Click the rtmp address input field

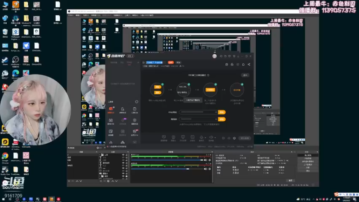tap(198, 112)
